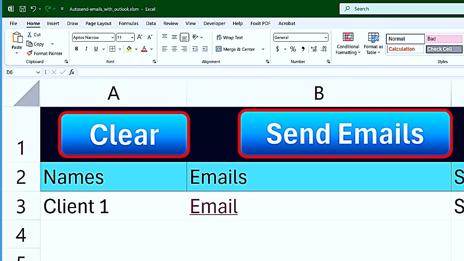The height and width of the screenshot is (261, 464).
Task: Click the Clear button on the sheet
Action: [124, 134]
